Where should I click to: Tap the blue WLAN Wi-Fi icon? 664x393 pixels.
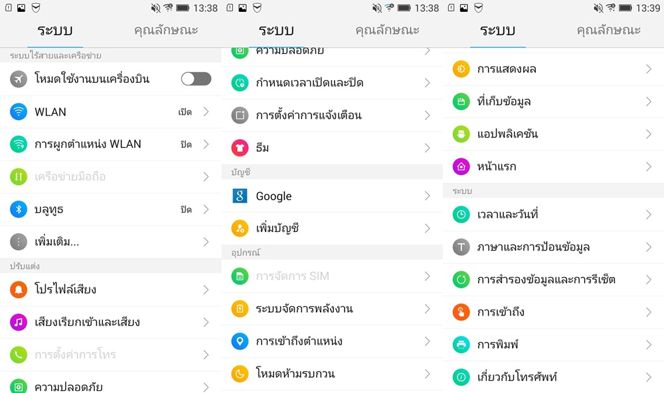click(19, 111)
